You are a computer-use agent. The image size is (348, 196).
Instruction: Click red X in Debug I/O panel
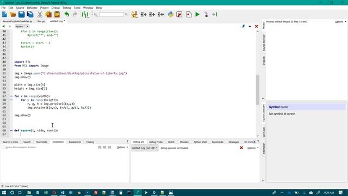coord(241,148)
